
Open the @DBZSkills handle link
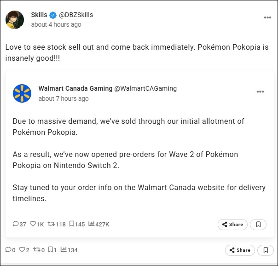pos(76,15)
